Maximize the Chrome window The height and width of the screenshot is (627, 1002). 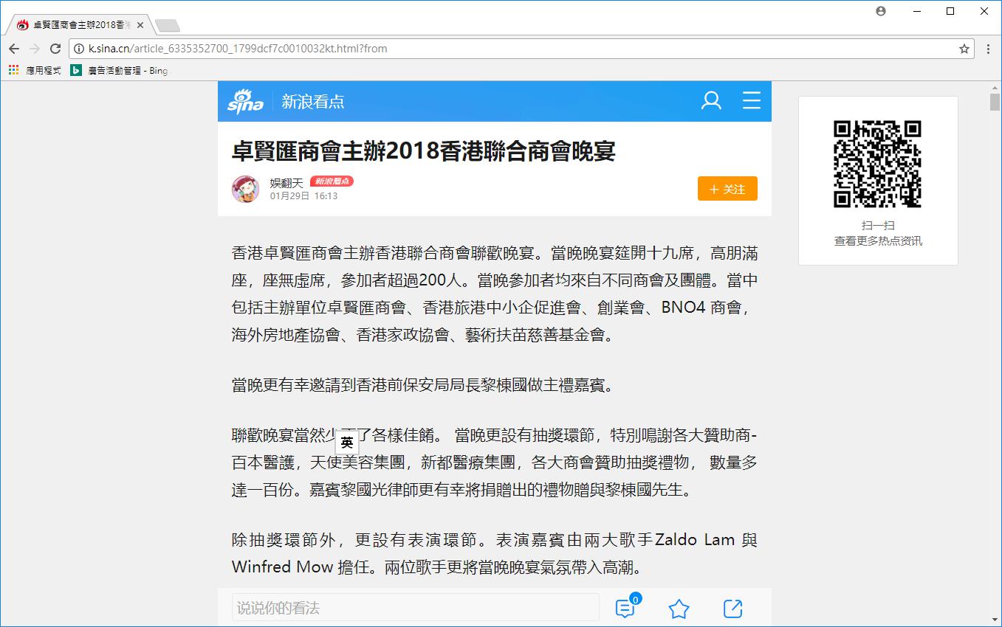(950, 11)
